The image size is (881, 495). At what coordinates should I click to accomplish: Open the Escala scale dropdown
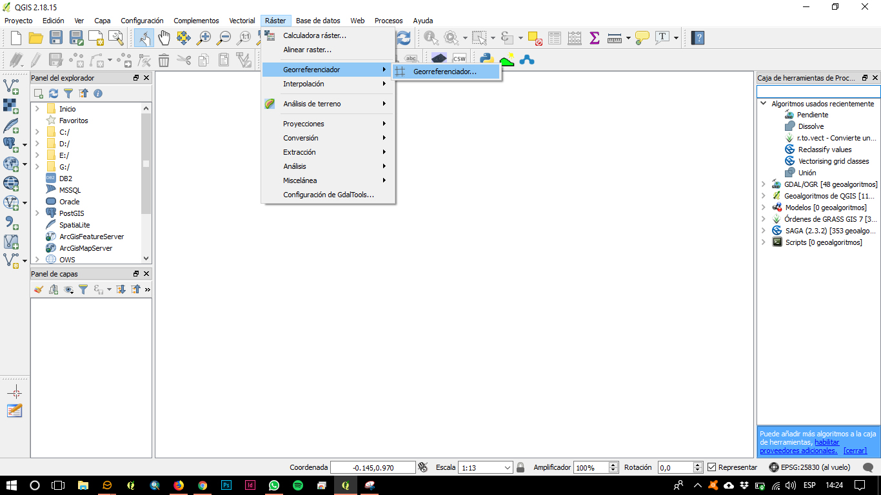pos(507,467)
